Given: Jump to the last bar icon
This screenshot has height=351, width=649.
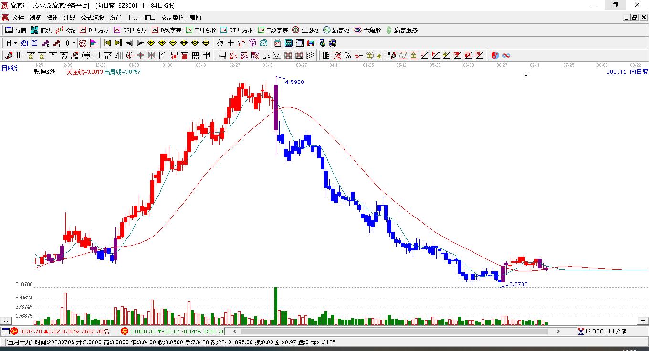Looking at the screenshot, I should click(118, 43).
